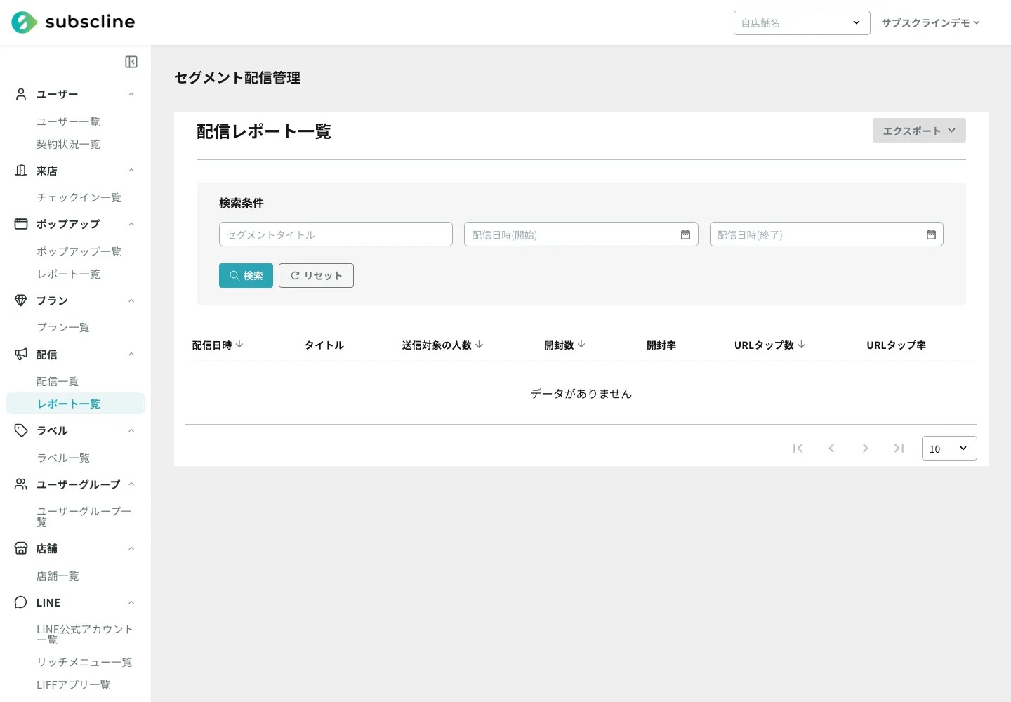Click the 来店 building icon
1011x702 pixels.
(21, 171)
